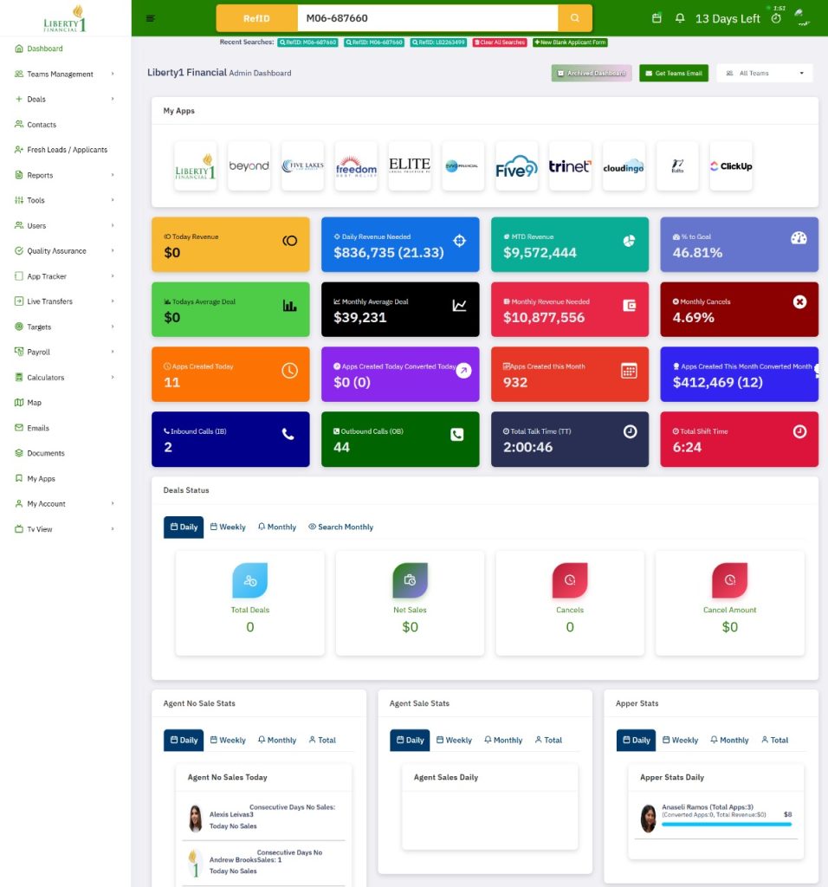This screenshot has width=828, height=887.
Task: Toggle the sidebar hamburger menu
Action: 151,18
